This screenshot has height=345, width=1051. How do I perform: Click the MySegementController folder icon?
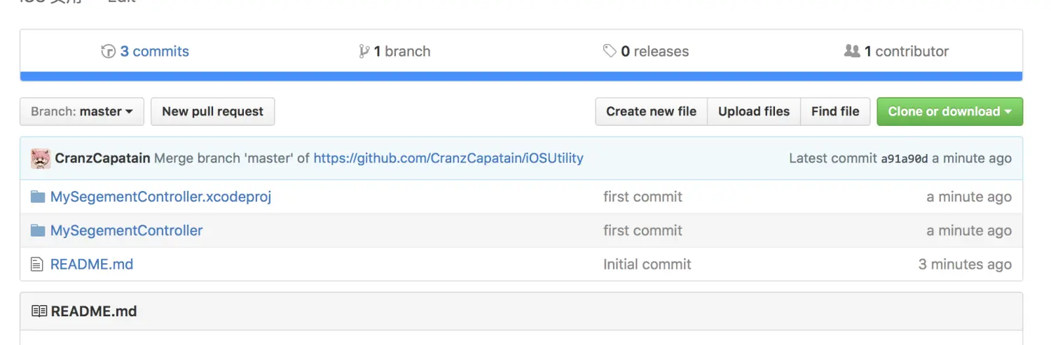[38, 230]
